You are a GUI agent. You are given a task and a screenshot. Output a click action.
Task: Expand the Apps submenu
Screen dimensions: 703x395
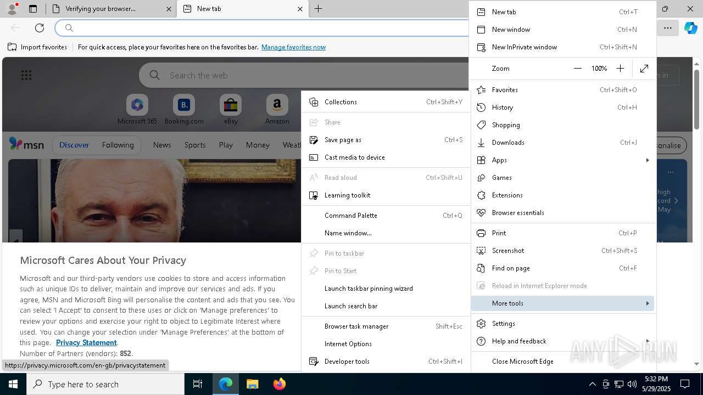pos(563,160)
